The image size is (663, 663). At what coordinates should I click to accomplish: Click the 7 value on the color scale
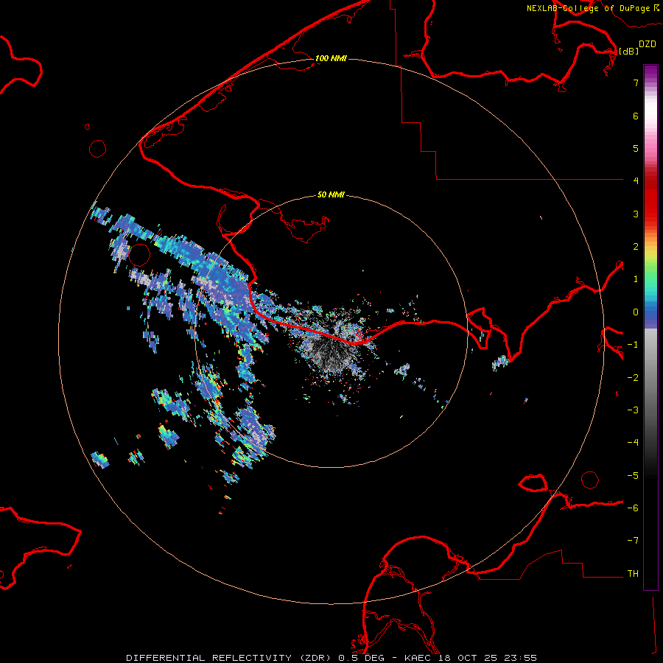(x=636, y=83)
